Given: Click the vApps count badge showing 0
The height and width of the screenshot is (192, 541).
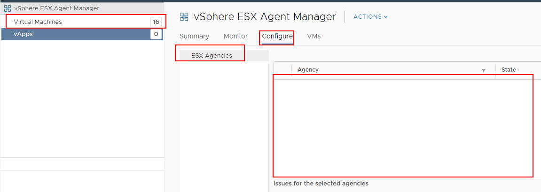Looking at the screenshot, I should [156, 34].
